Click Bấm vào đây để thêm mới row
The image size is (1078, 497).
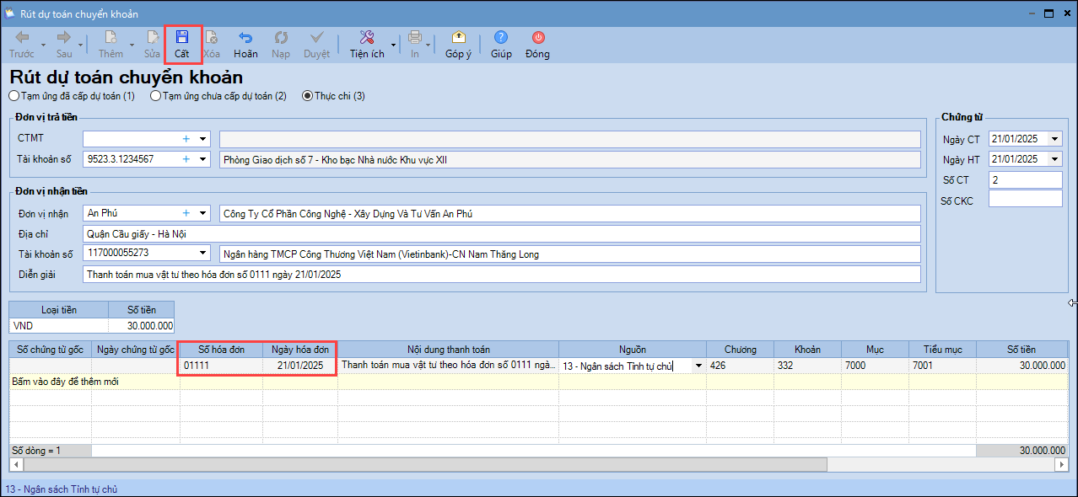click(537, 382)
